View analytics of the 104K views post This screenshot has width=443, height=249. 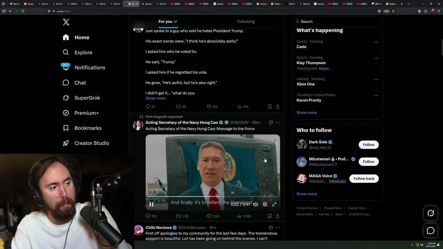244,216
